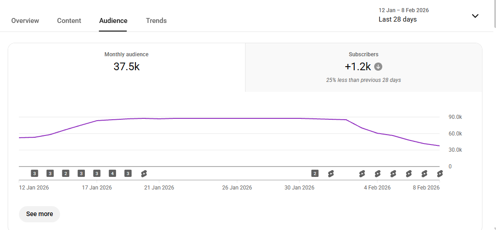Click the Shorts marker nearest 21 Jan 2026
The image size is (496, 230).
coord(144,173)
